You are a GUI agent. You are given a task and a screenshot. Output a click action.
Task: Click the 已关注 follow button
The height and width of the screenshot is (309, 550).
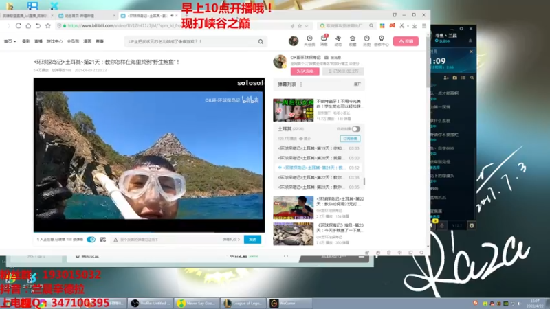[343, 71]
